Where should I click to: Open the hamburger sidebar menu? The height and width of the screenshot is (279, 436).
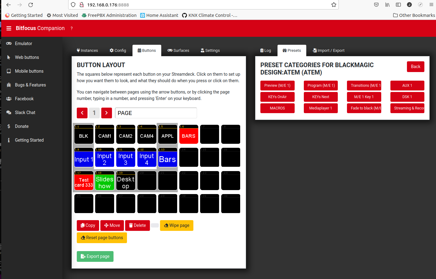click(x=9, y=28)
